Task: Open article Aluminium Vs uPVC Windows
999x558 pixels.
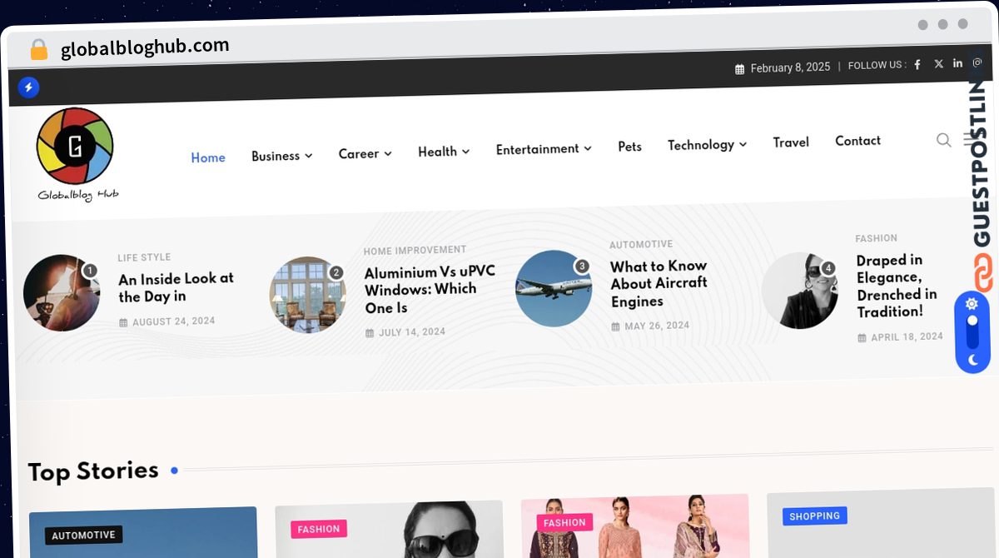Action: pyautogui.click(x=430, y=290)
